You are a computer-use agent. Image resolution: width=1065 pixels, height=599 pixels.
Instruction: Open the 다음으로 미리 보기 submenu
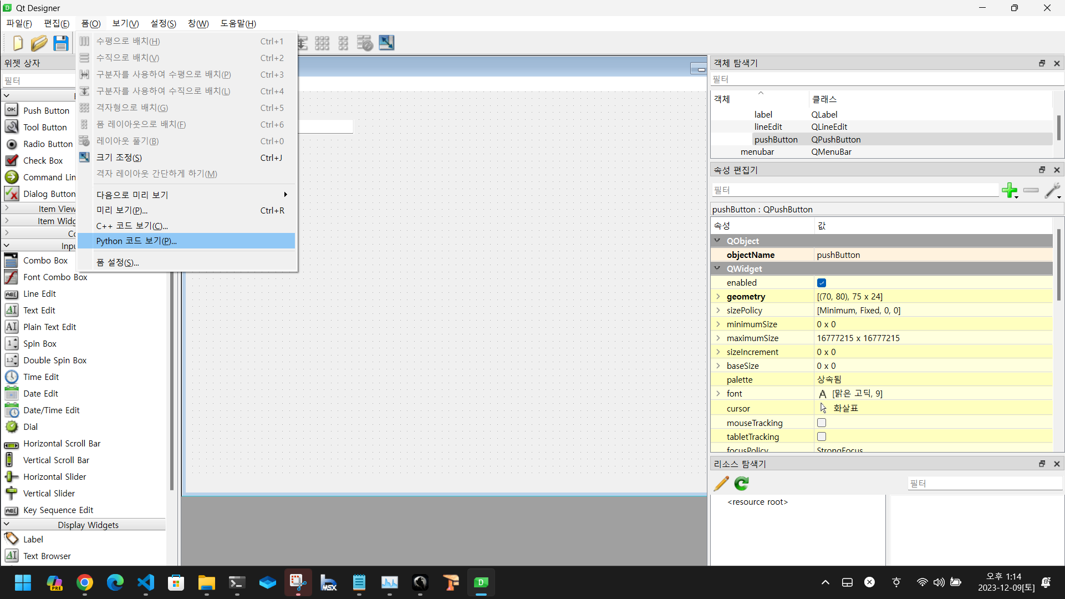click(186, 195)
